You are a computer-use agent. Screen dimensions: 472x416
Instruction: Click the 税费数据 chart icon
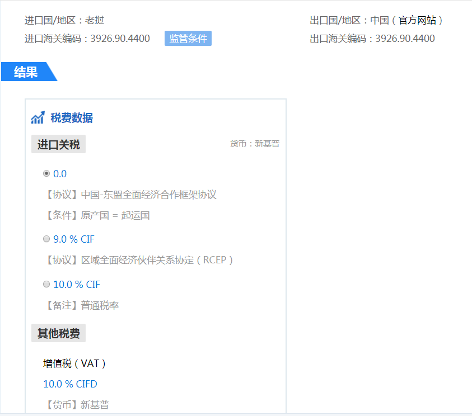[38, 117]
